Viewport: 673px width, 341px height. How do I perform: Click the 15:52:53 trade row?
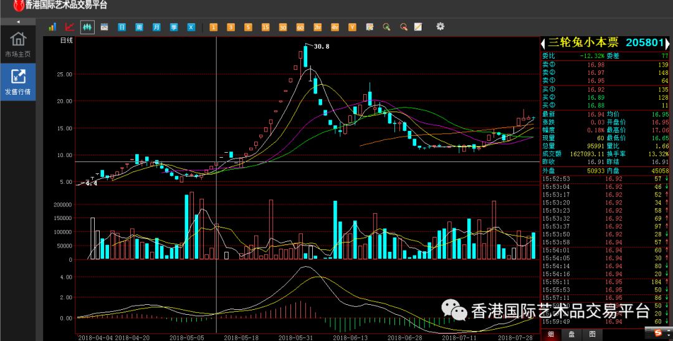point(606,179)
